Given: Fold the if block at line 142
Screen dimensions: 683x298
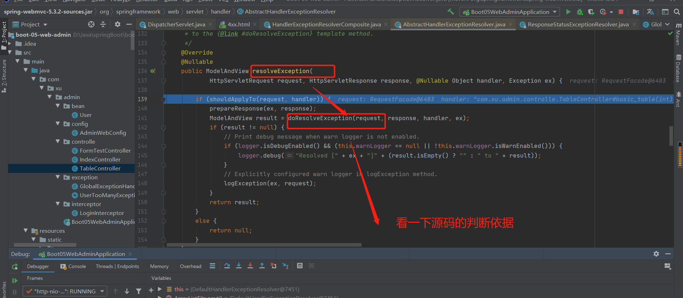Looking at the screenshot, I should point(164,127).
